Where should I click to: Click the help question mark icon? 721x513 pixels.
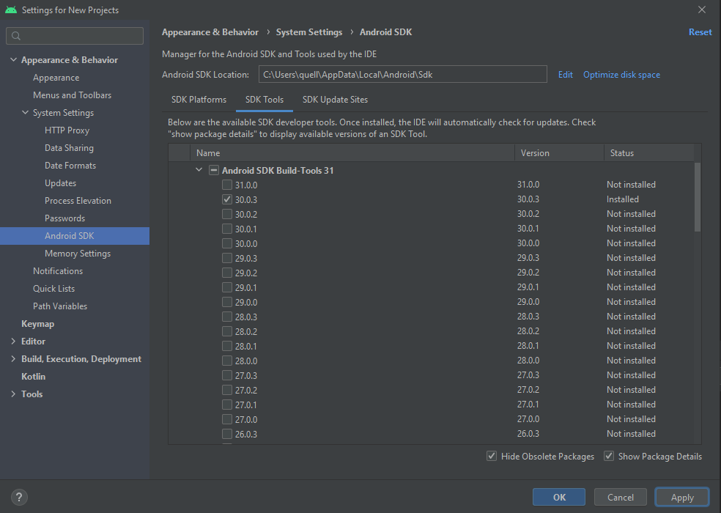click(20, 497)
